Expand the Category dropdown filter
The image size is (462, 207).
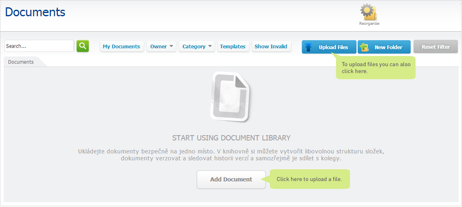196,46
